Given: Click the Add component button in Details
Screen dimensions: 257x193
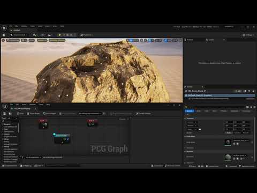Looking at the screenshot, I should [x=238, y=91].
